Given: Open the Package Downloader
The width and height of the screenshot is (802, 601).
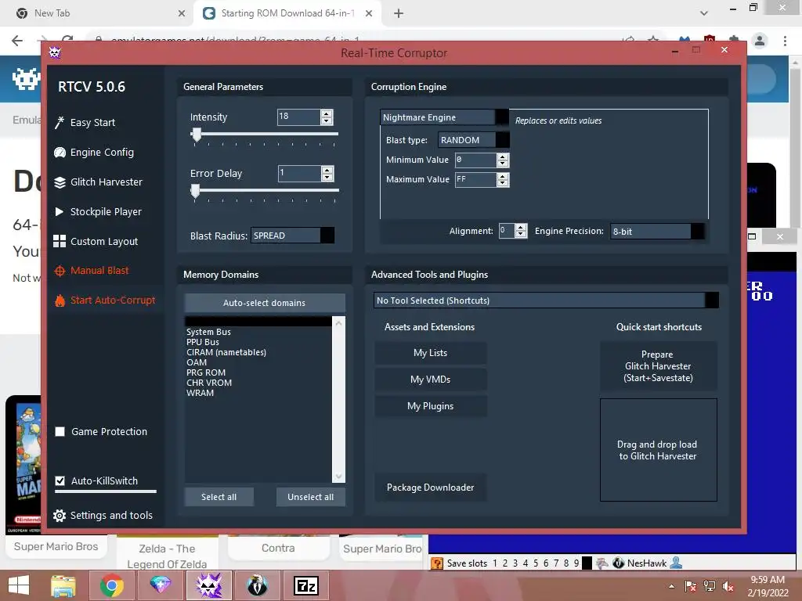Looking at the screenshot, I should pyautogui.click(x=430, y=488).
